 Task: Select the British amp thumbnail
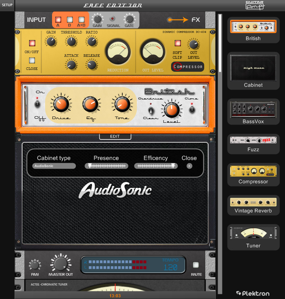tap(253, 27)
